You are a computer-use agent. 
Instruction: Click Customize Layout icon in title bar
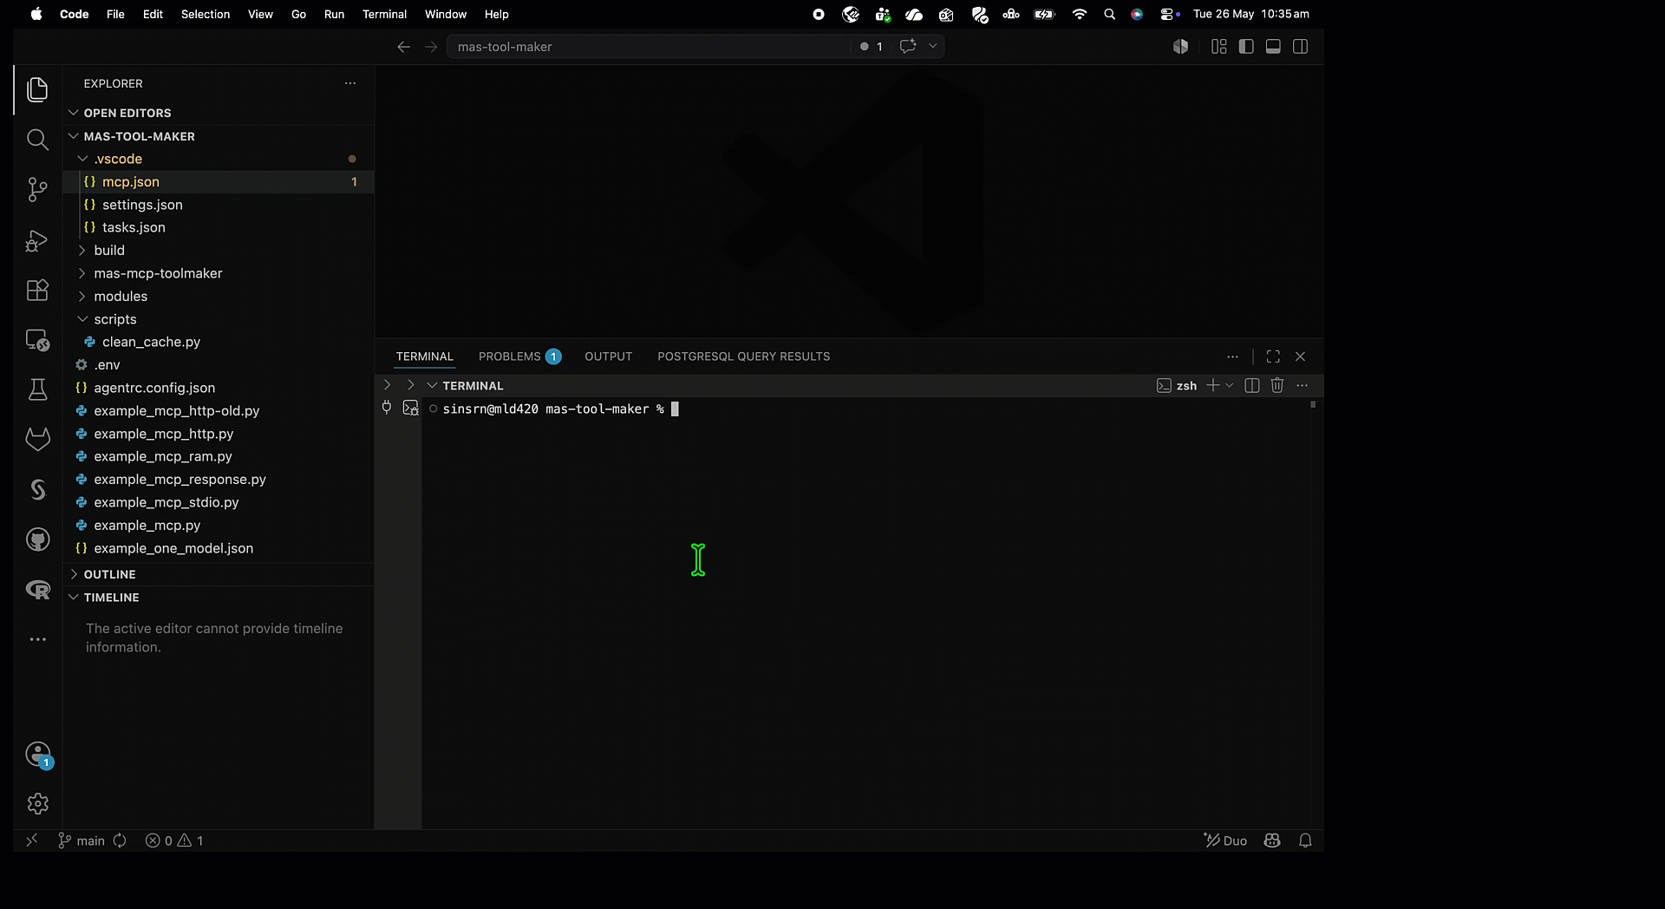click(x=1218, y=47)
